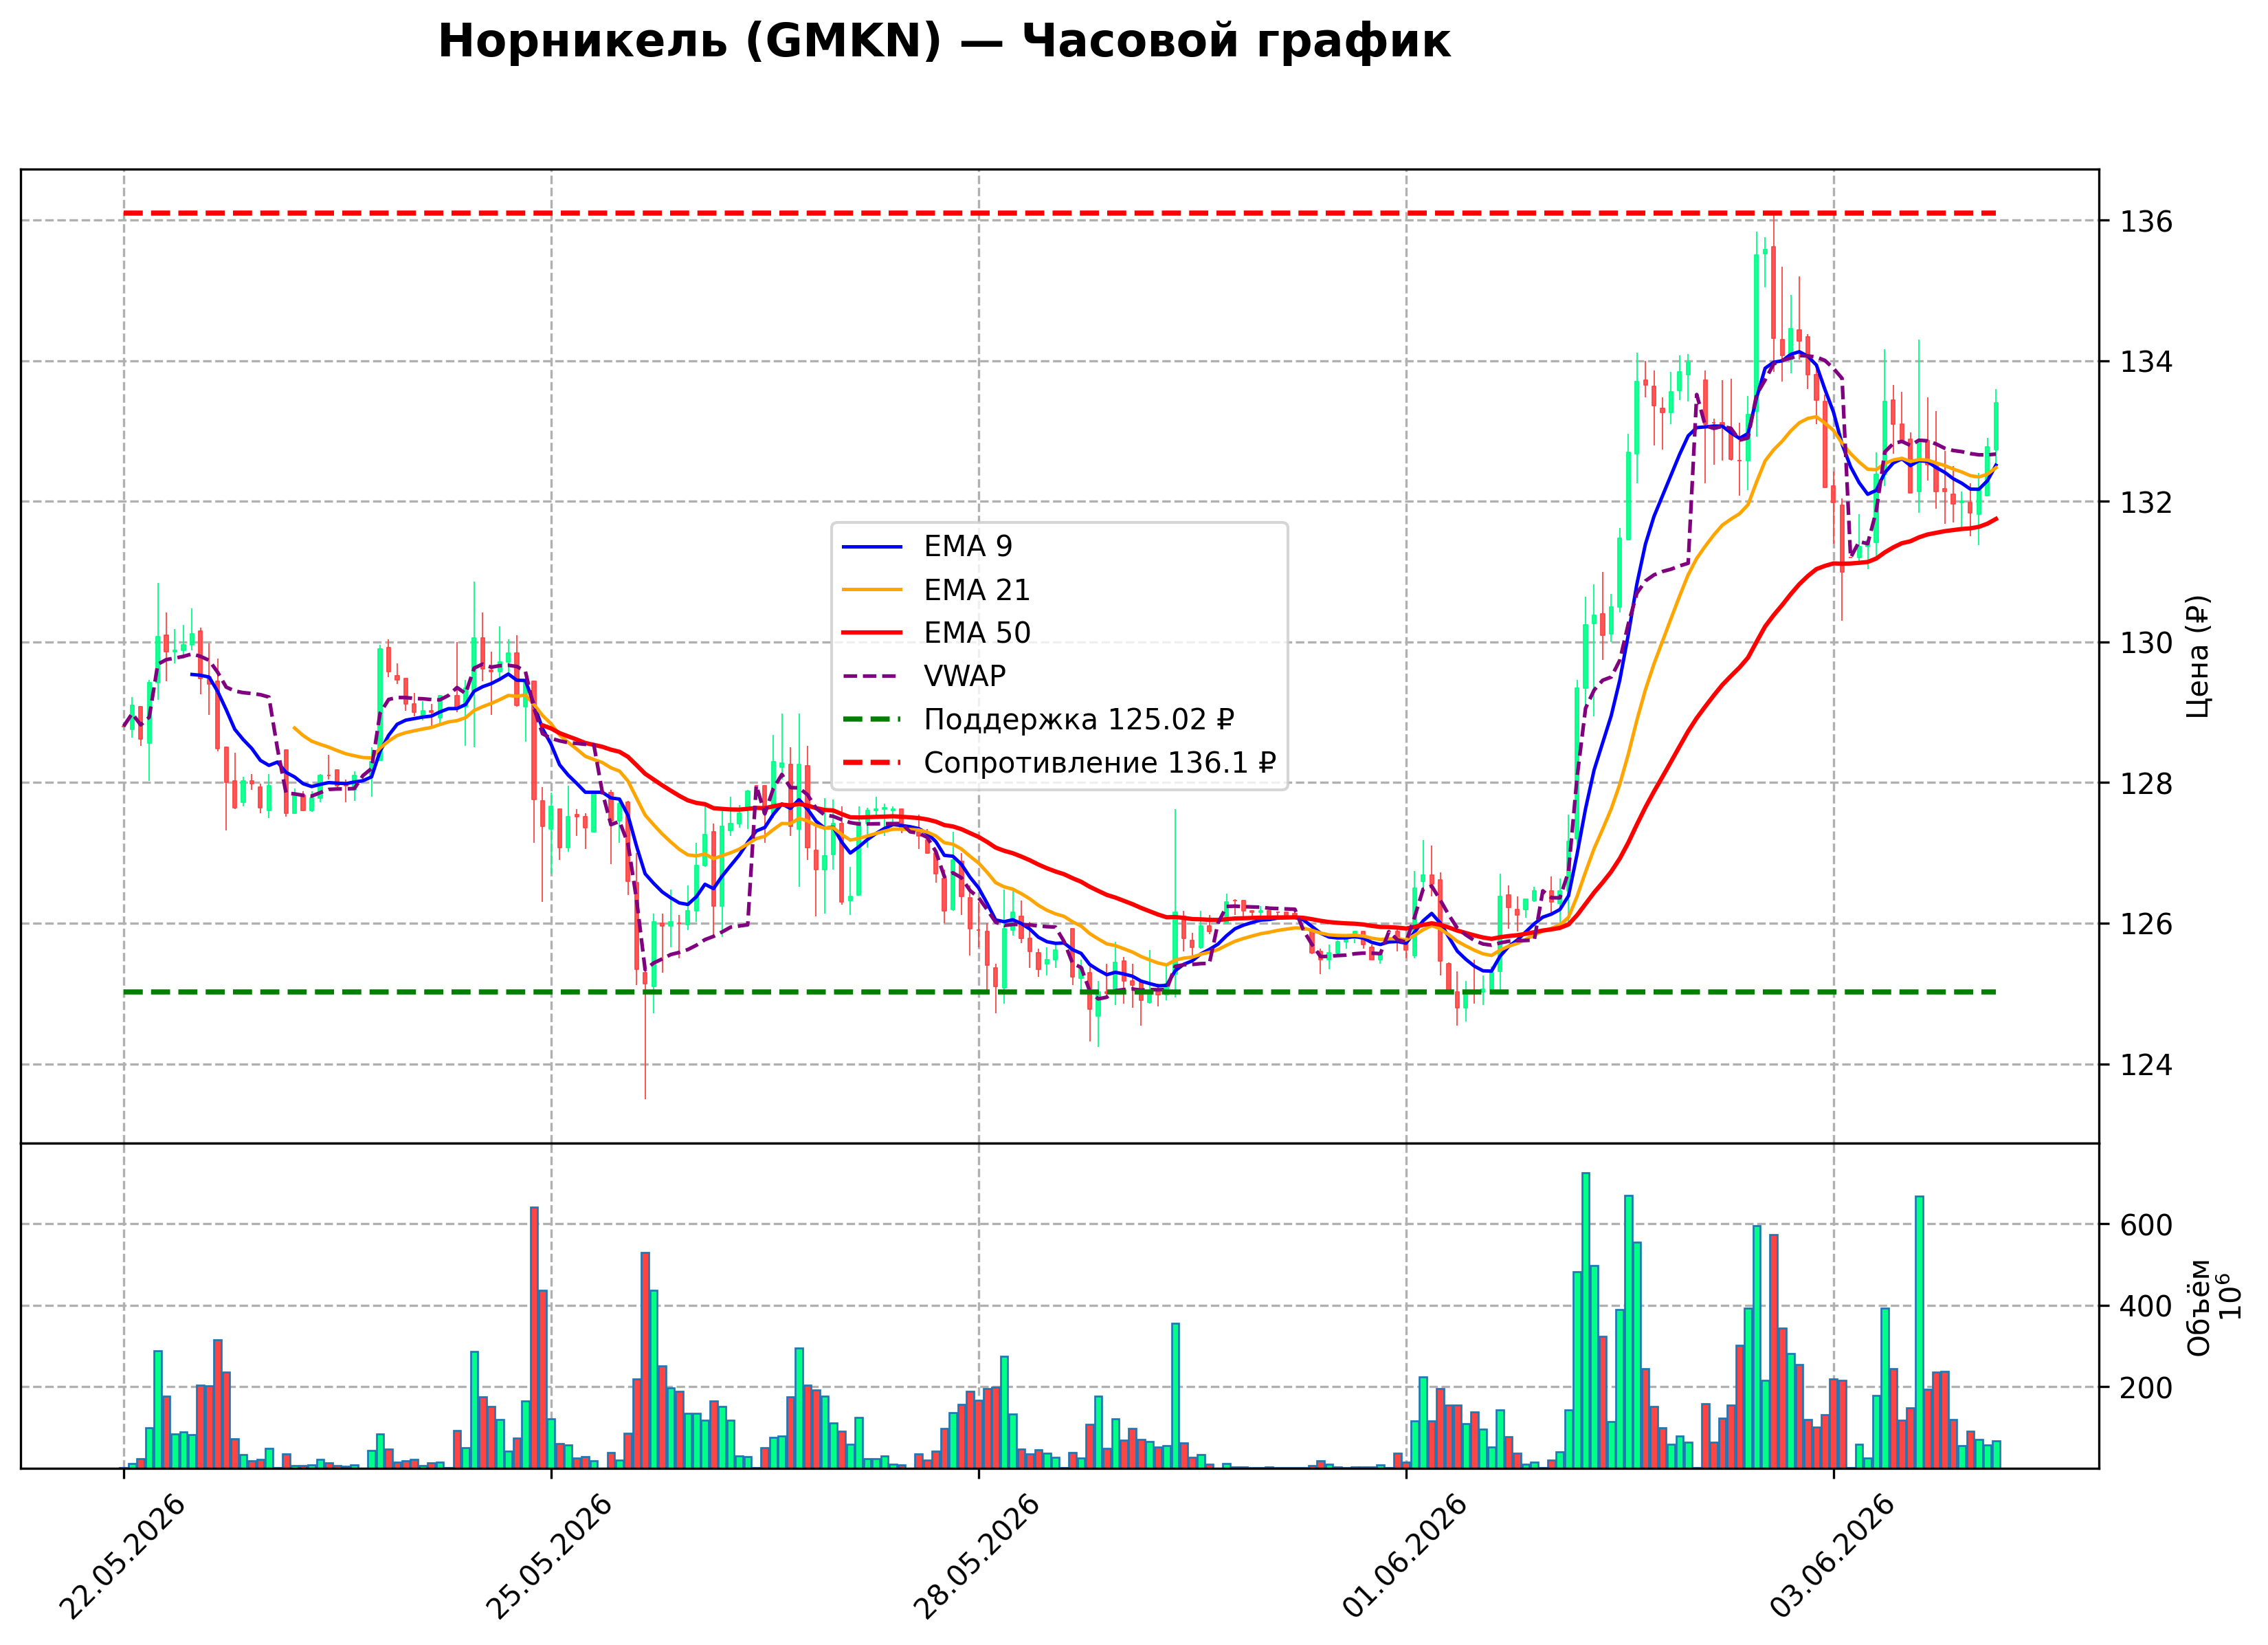Click legend entry 'Поддержка 125.02 ₽'
Image resolution: width=2268 pixels, height=1645 pixels.
[x=1079, y=719]
